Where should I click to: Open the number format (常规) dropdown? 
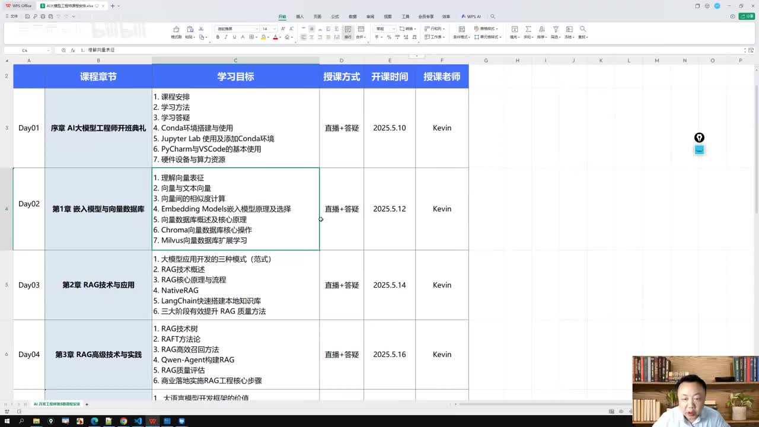point(385,28)
